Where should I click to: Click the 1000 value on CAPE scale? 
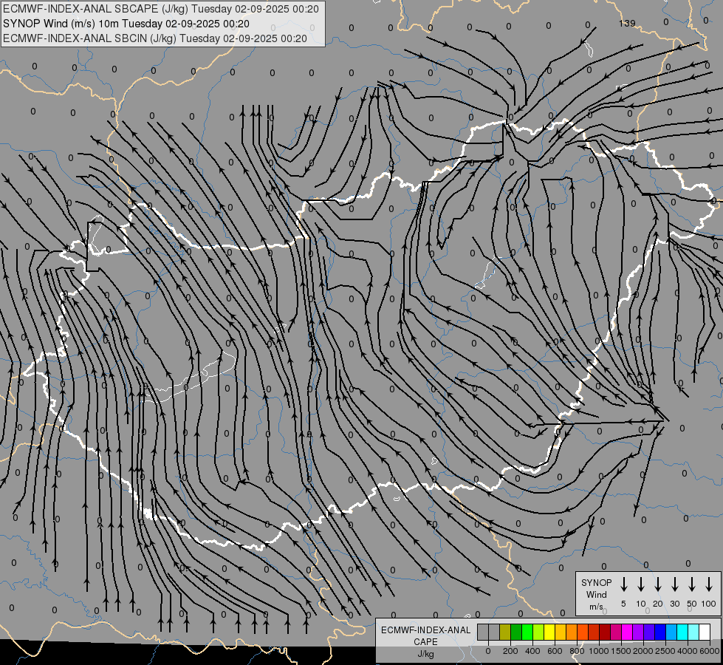click(x=599, y=651)
